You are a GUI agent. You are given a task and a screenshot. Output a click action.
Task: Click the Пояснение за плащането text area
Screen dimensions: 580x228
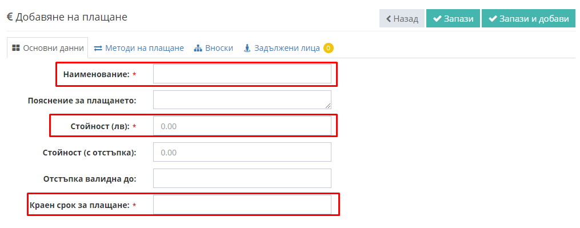(x=242, y=100)
